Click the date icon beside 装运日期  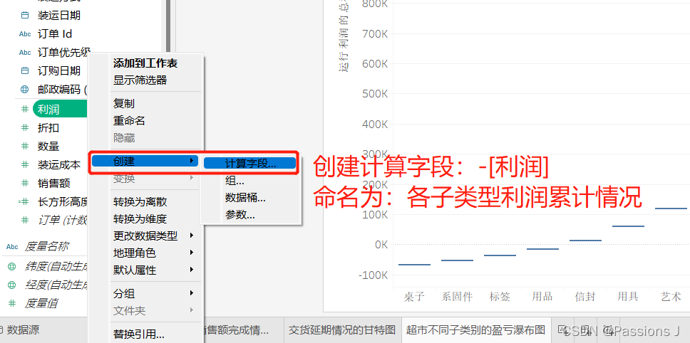click(25, 16)
